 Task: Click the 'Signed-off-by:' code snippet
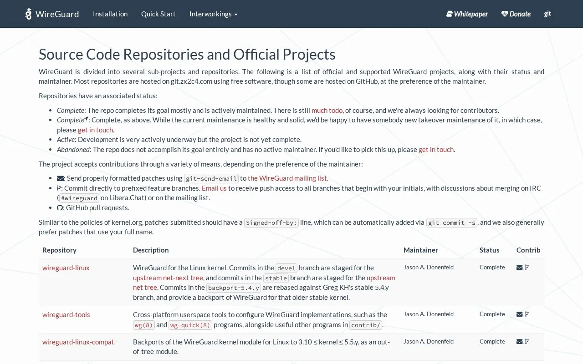click(x=271, y=222)
